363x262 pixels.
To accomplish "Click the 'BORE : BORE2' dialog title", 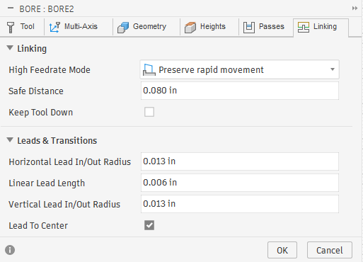I will click(47, 9).
